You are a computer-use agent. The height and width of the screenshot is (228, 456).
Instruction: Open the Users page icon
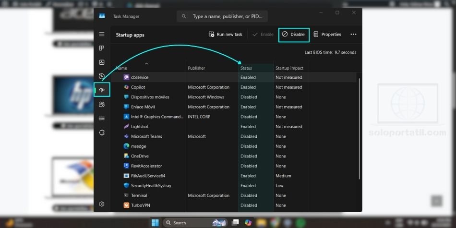tap(102, 104)
